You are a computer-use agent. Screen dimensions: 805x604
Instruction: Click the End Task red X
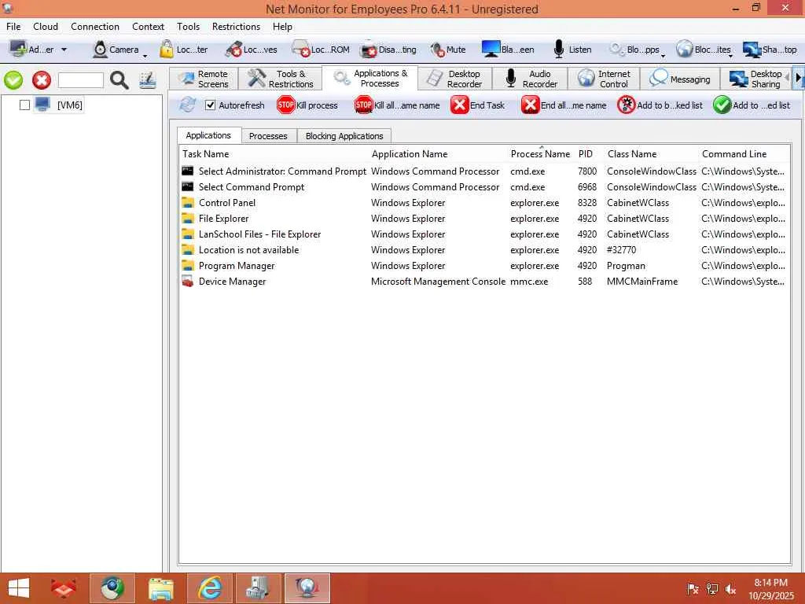[x=459, y=105]
